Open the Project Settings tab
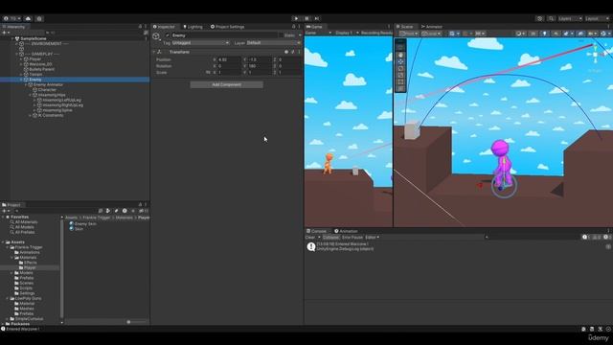Screen dimensions: 613x345 228,27
